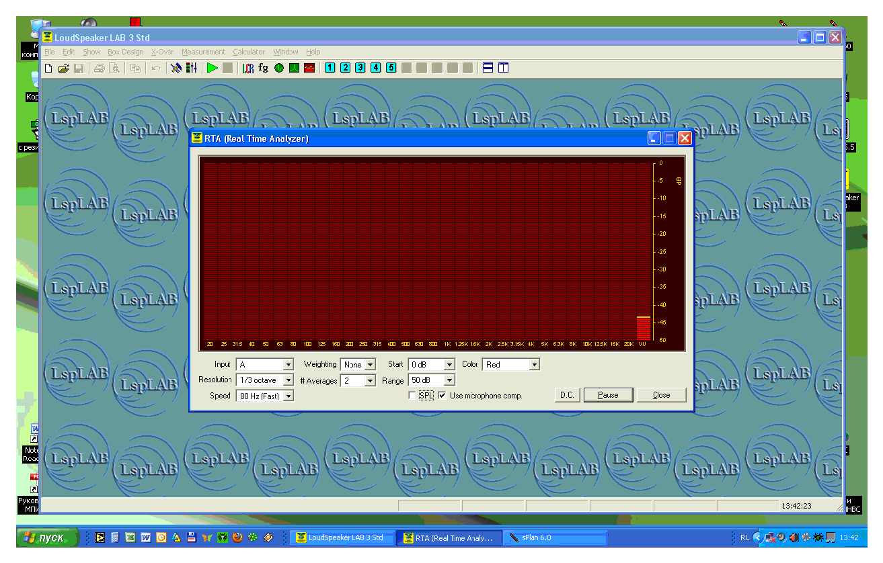
Task: Open the Box Design menu
Action: [x=126, y=52]
